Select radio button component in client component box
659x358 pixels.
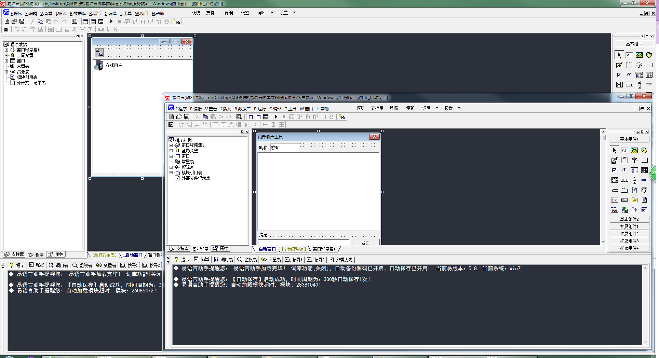pyautogui.click(x=624, y=170)
